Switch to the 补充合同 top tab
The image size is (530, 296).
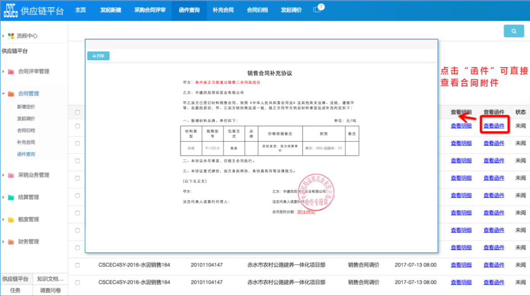pos(223,10)
